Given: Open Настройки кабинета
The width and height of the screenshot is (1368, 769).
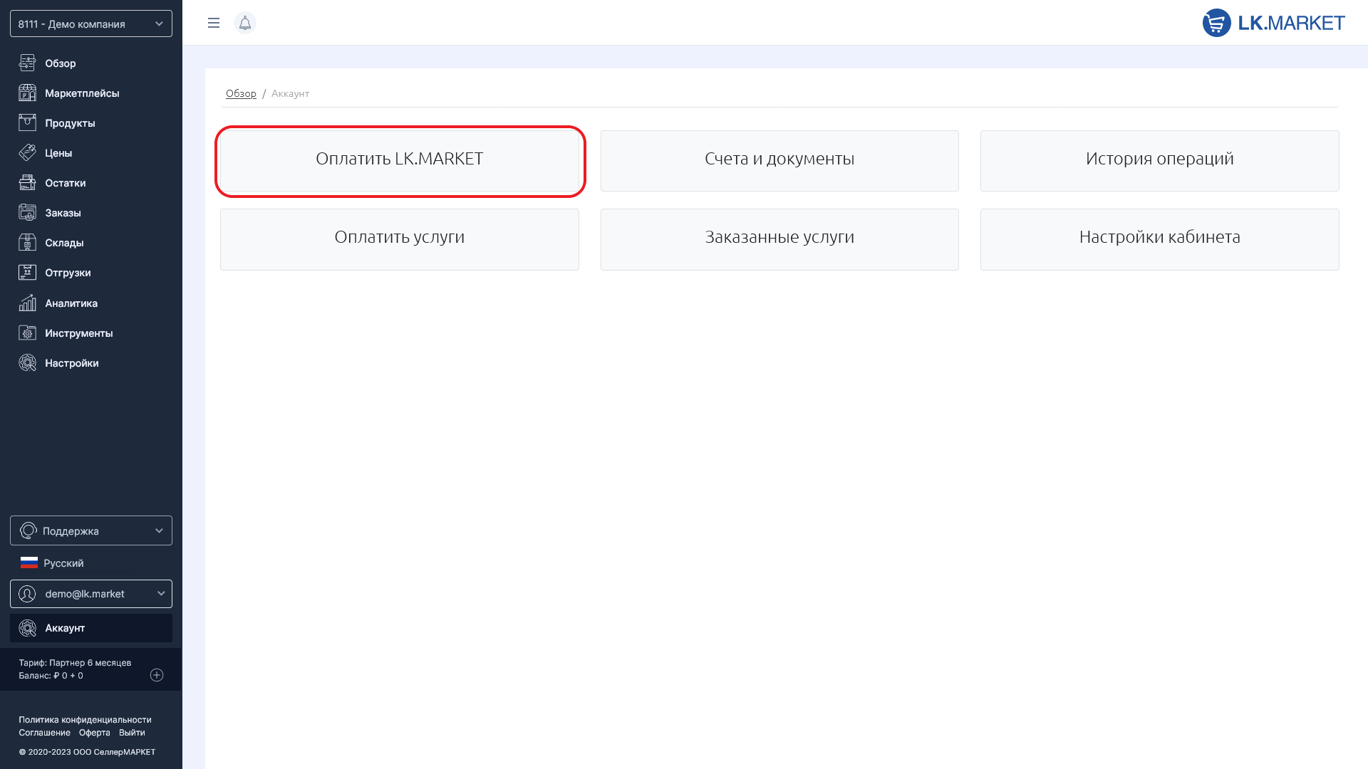Looking at the screenshot, I should click(1160, 239).
